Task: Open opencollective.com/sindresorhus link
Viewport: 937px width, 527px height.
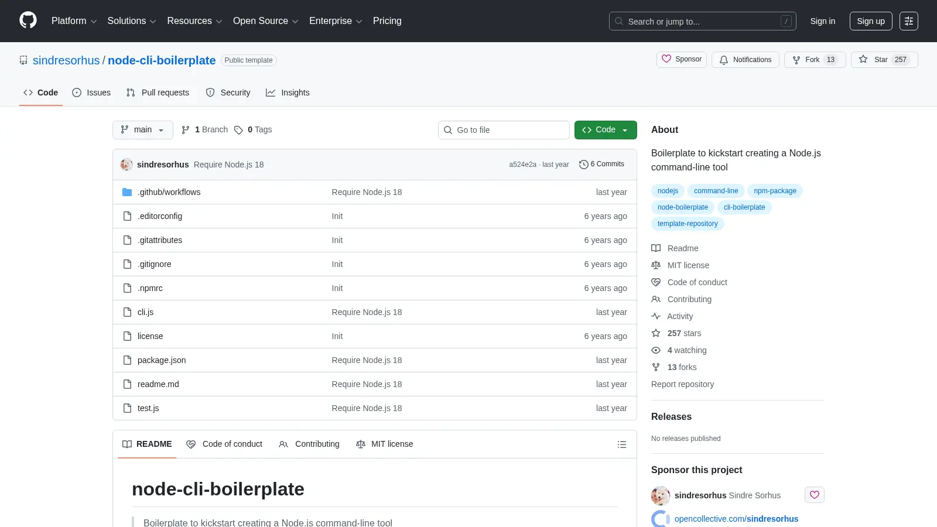Action: (x=736, y=519)
